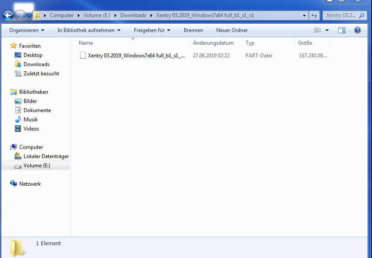Screen dimensions: 372x258
Task: Refresh the folder view
Action: click(x=314, y=16)
